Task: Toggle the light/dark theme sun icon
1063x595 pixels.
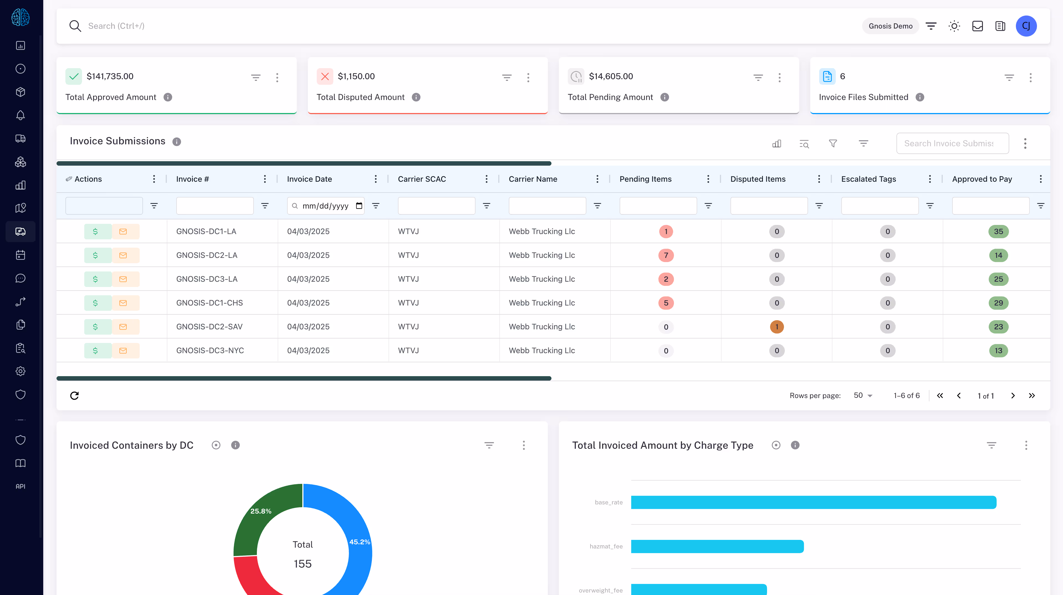Action: [x=954, y=26]
